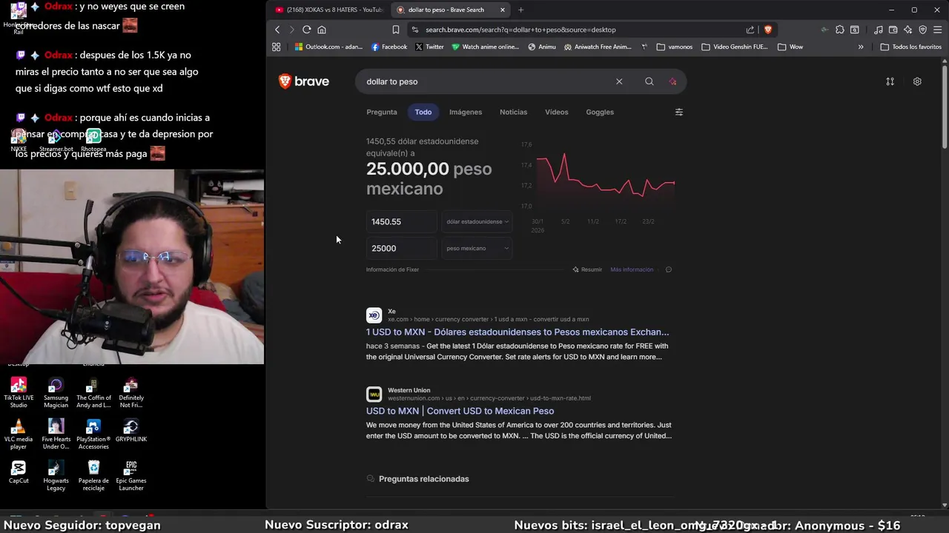Open VLC media player desktop shortcut
The image size is (949, 533).
pos(19,434)
